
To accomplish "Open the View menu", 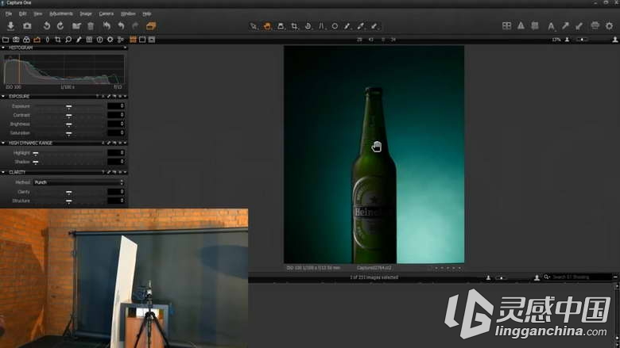I will [x=37, y=13].
